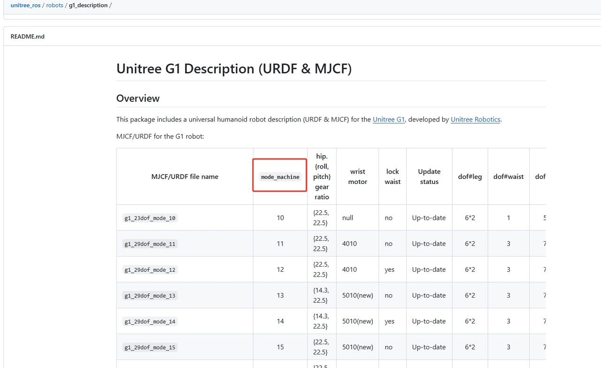
Task: Click gear ratio {14.3, 22.5} in mode_13 row
Action: pyautogui.click(x=321, y=295)
